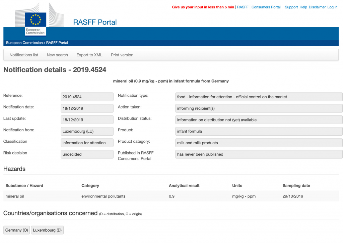This screenshot has height=243, width=343.
Task: Click the Germany (O) country tag
Action: click(x=17, y=230)
